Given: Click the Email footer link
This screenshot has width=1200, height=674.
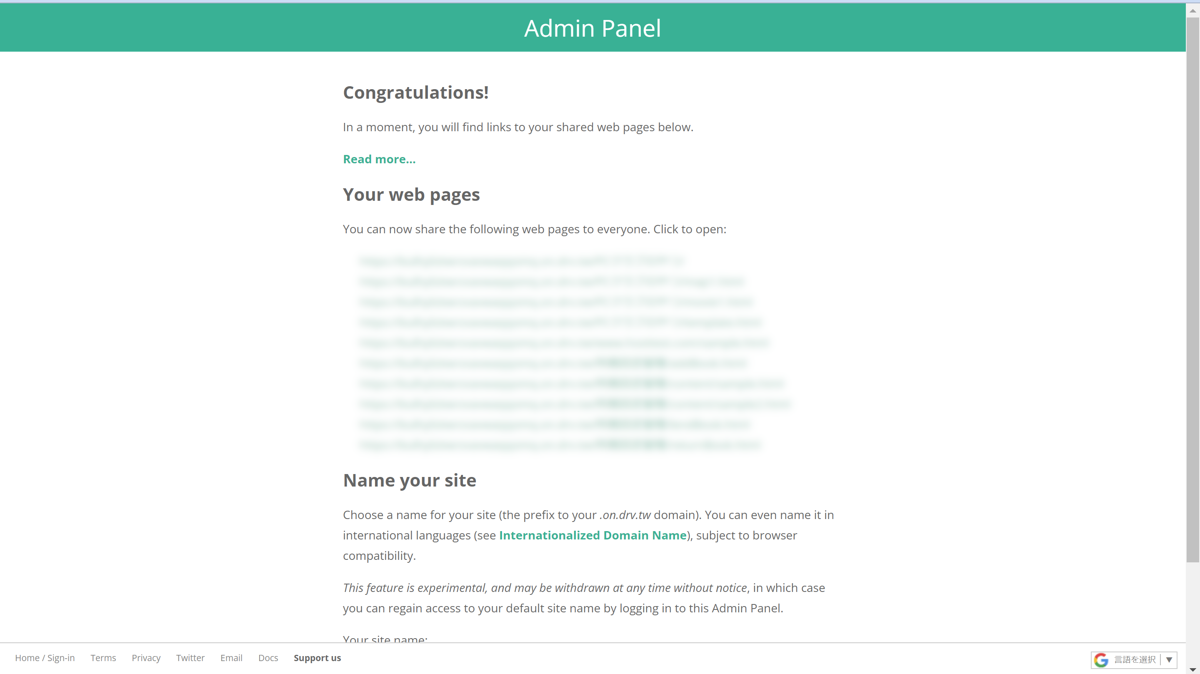Looking at the screenshot, I should click(x=231, y=658).
